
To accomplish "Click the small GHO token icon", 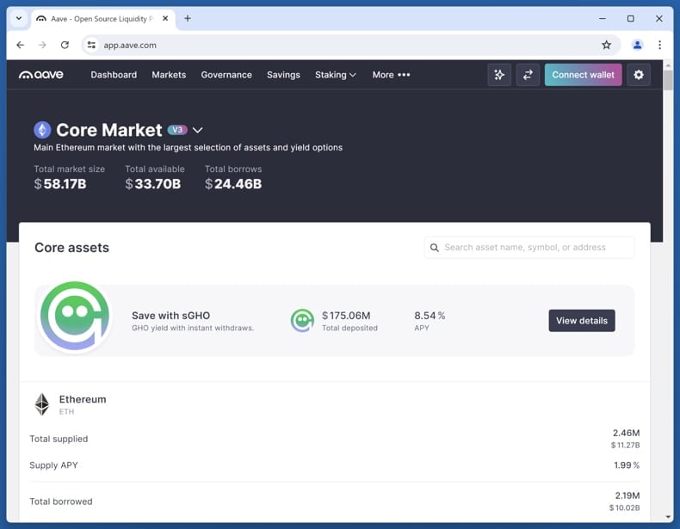I will (302, 321).
